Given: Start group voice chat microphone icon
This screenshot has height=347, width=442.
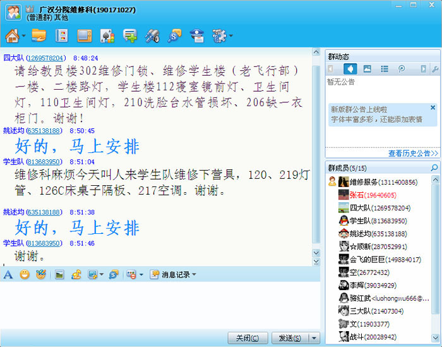Looking at the screenshot, I should (x=152, y=36).
